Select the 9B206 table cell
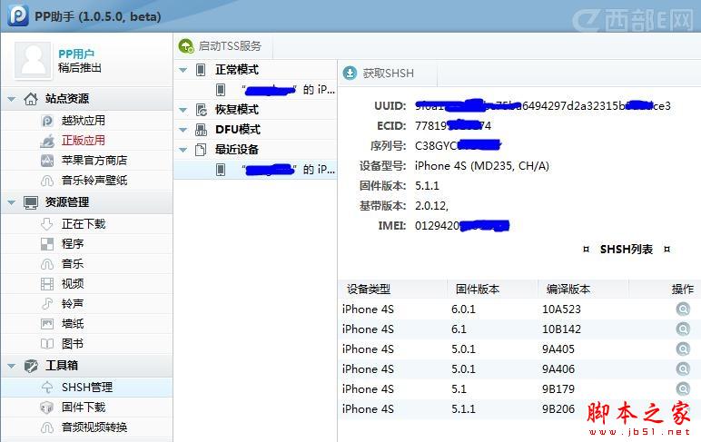 pos(558,409)
